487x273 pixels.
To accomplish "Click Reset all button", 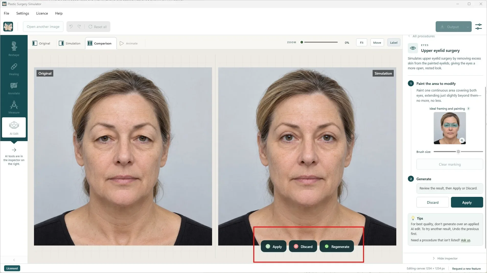I will (x=98, y=27).
